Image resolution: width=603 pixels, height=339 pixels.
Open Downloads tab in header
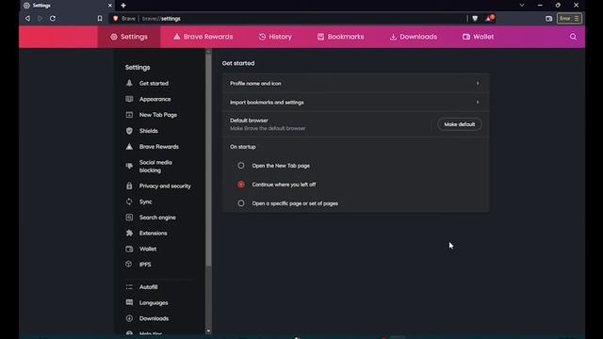pyautogui.click(x=414, y=37)
